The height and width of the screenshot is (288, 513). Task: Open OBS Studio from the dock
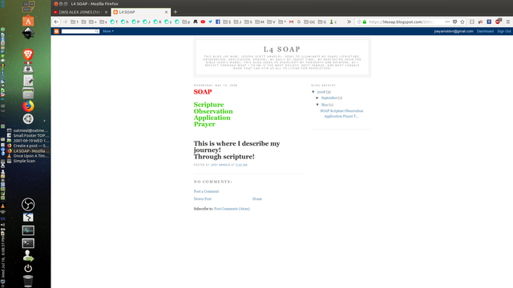click(x=28, y=205)
